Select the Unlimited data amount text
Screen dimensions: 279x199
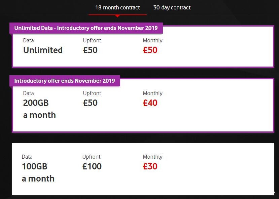pyautogui.click(x=43, y=50)
